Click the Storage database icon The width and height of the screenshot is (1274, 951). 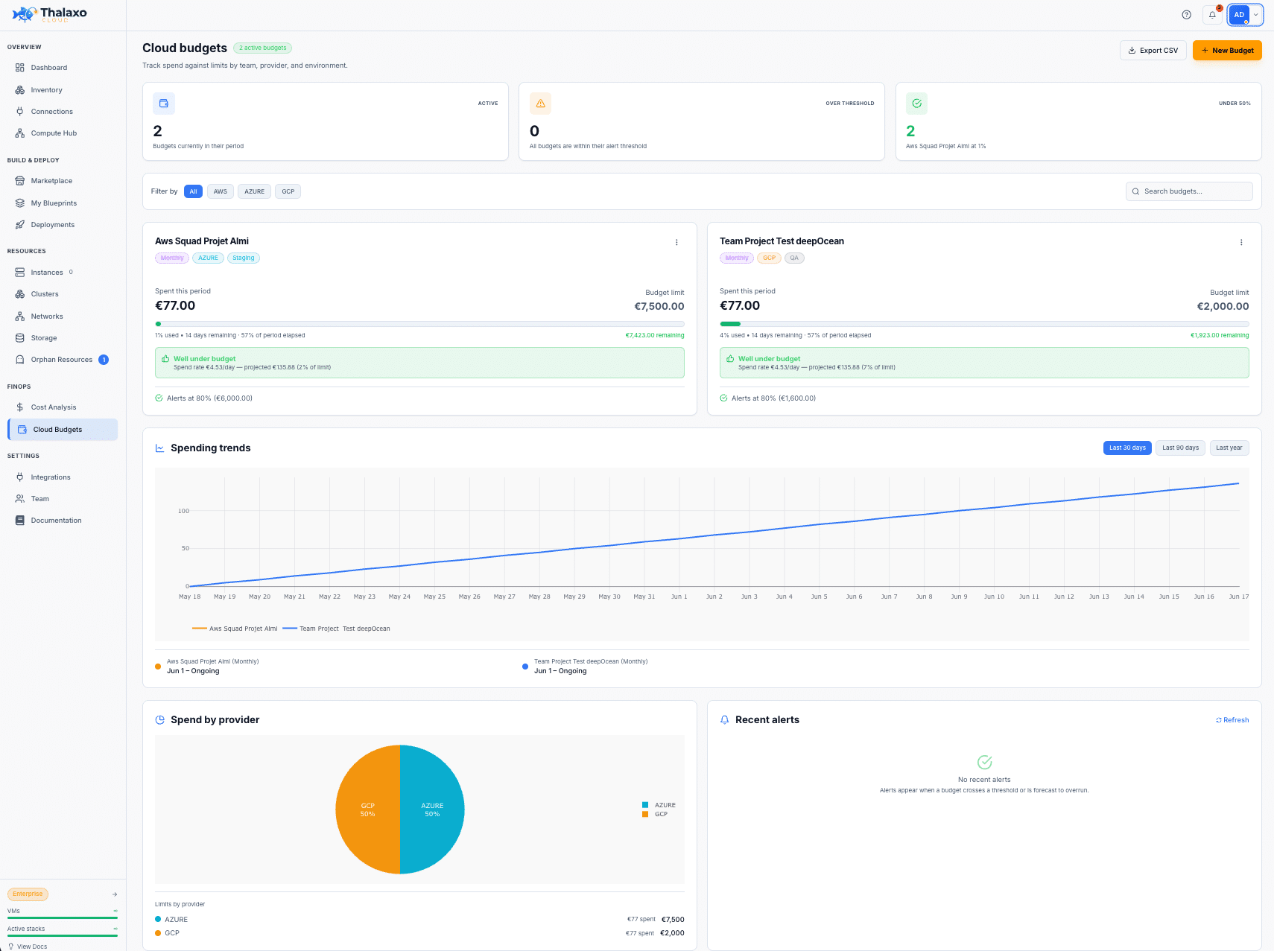(20, 338)
